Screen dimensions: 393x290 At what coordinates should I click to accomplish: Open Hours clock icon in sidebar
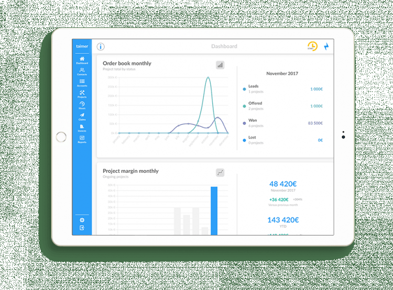82,105
